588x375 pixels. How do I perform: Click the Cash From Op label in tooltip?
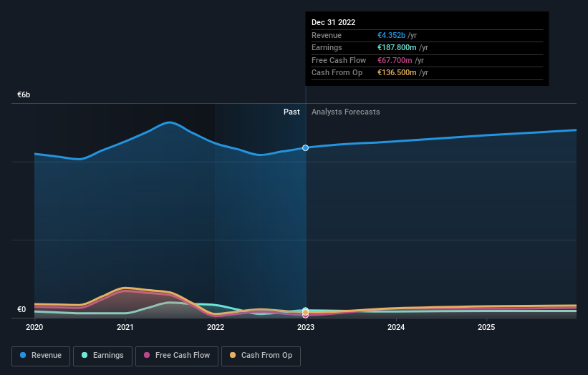coord(337,73)
